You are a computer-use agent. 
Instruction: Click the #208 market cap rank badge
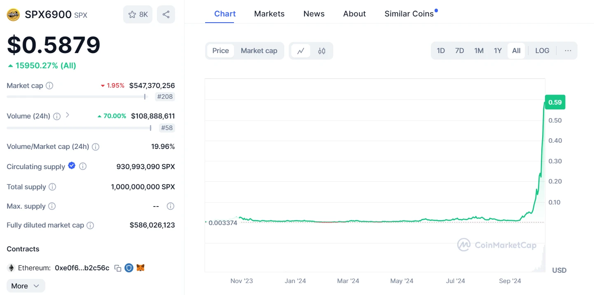click(165, 97)
